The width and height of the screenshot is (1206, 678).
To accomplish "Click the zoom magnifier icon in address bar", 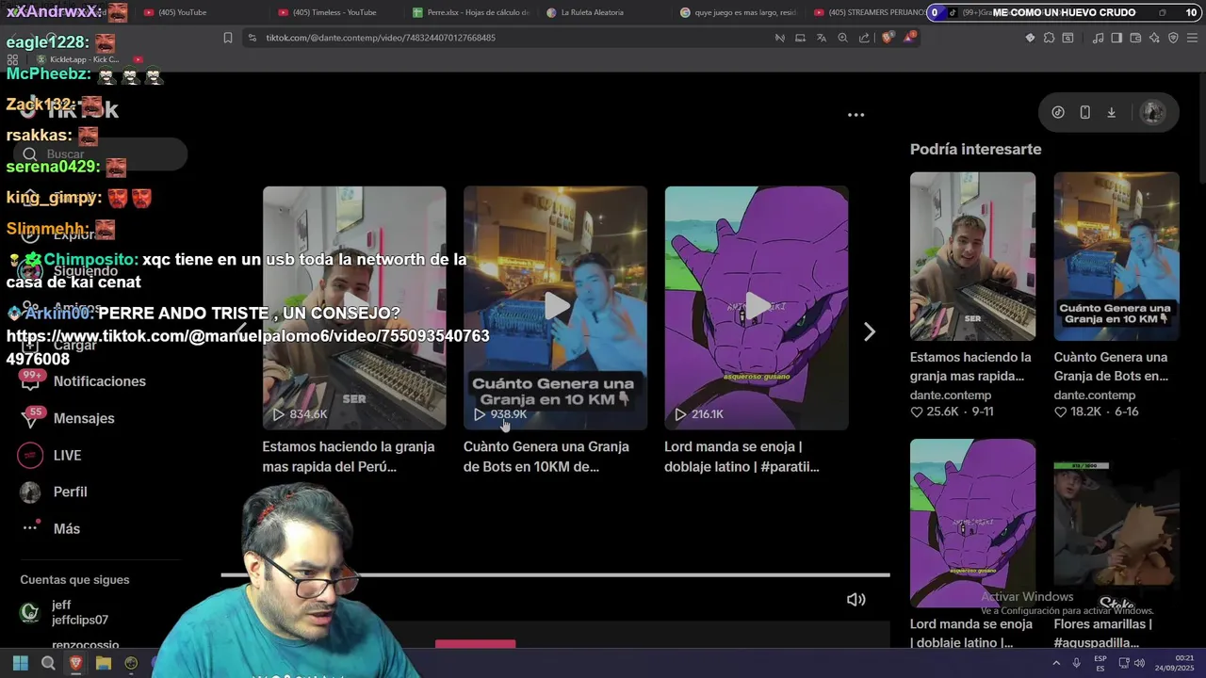I will click(842, 38).
